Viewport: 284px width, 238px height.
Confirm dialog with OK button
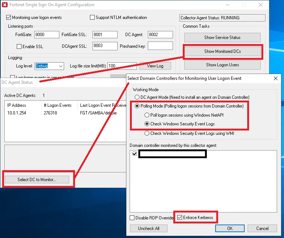coord(230,229)
